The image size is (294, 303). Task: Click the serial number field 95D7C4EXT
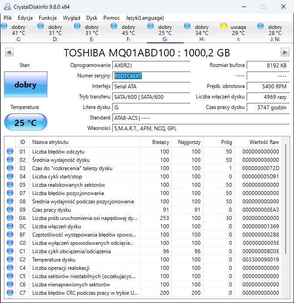(151, 76)
